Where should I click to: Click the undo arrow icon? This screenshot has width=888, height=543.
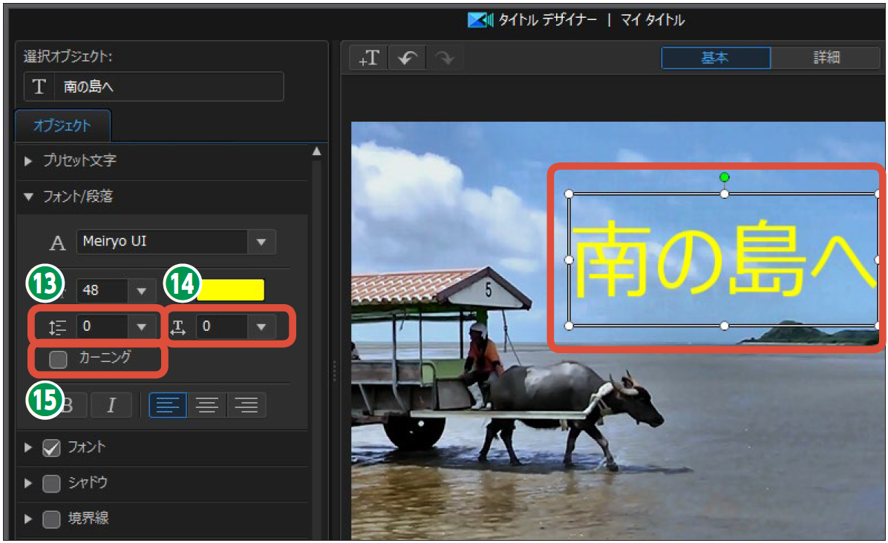click(407, 59)
